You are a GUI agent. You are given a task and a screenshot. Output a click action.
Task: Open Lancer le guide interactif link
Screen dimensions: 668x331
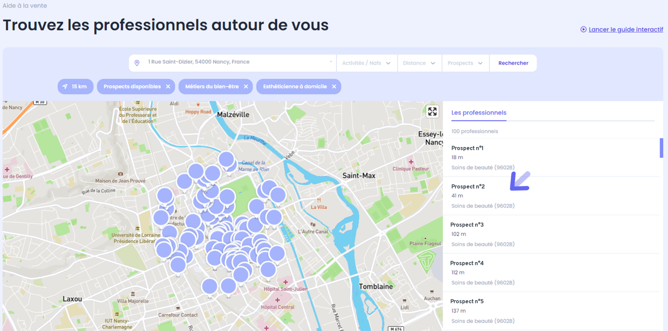coord(626,29)
